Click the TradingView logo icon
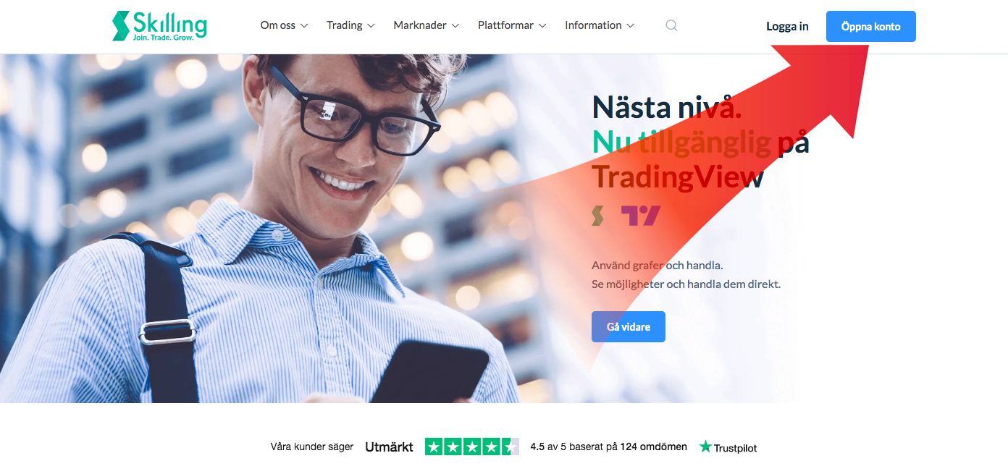The width and height of the screenshot is (1008, 474). (641, 216)
